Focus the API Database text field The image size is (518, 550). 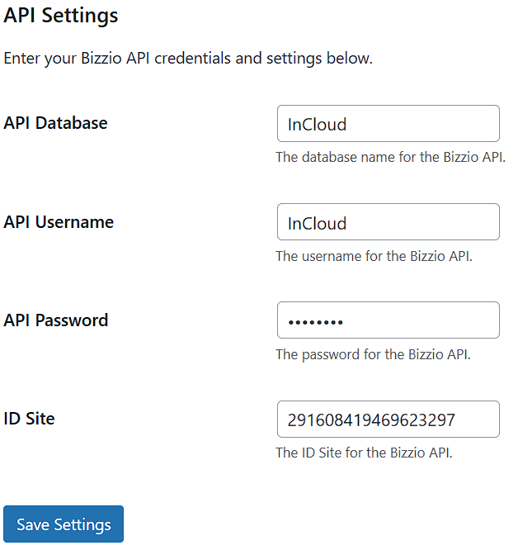[388, 124]
